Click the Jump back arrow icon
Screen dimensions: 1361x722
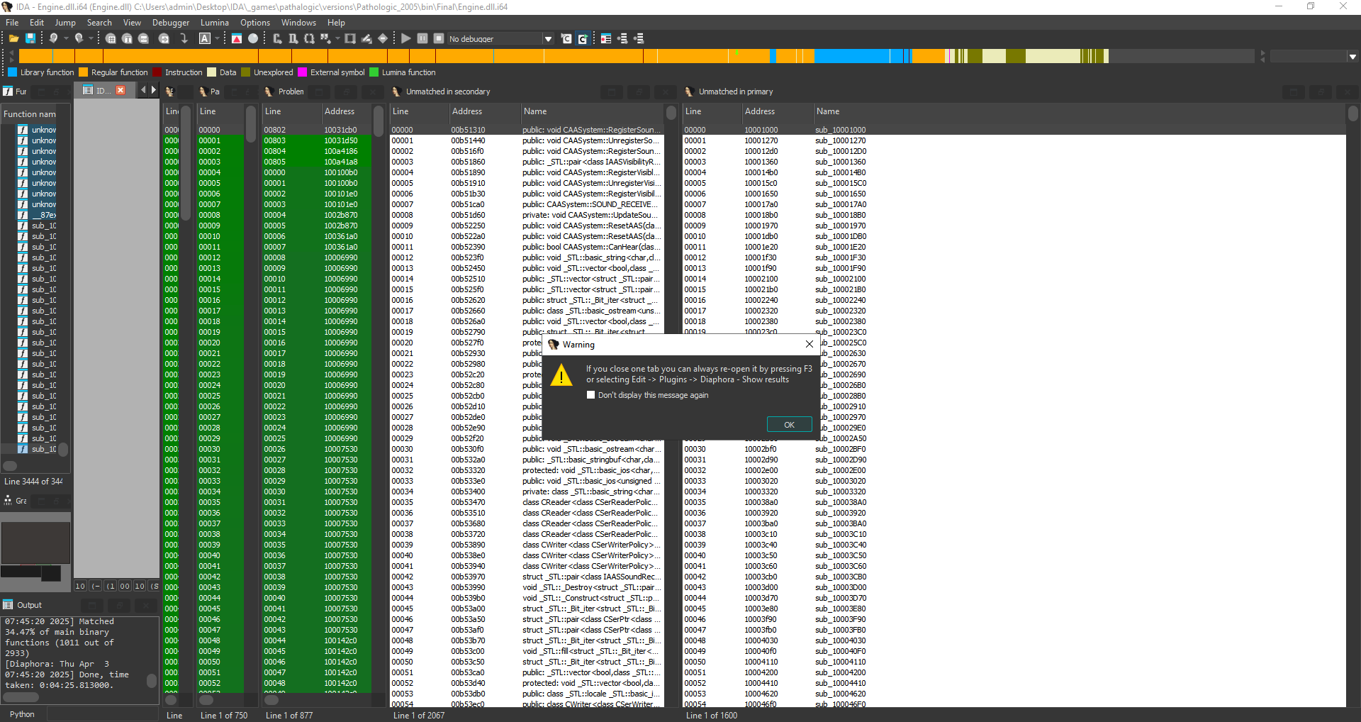pos(53,38)
